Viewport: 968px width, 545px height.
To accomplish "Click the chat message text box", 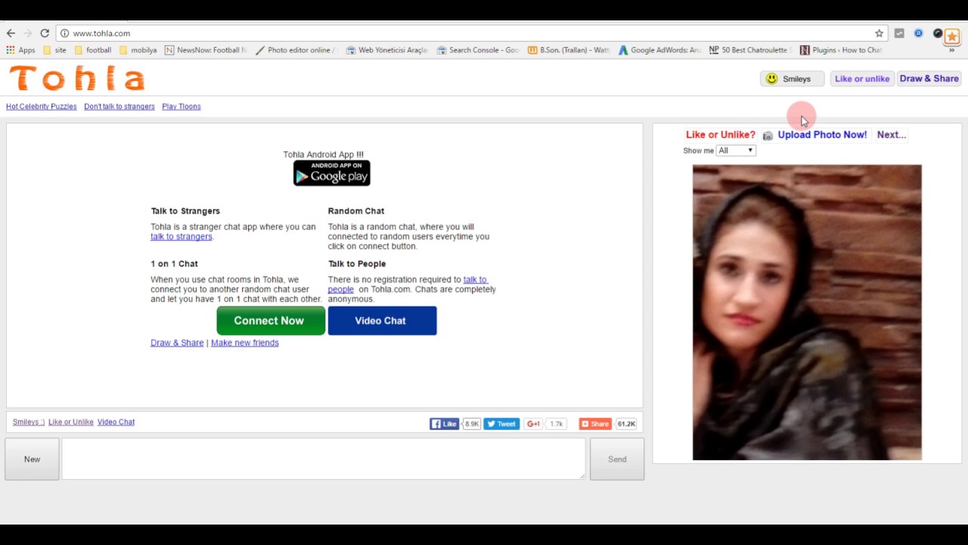I will click(x=324, y=459).
